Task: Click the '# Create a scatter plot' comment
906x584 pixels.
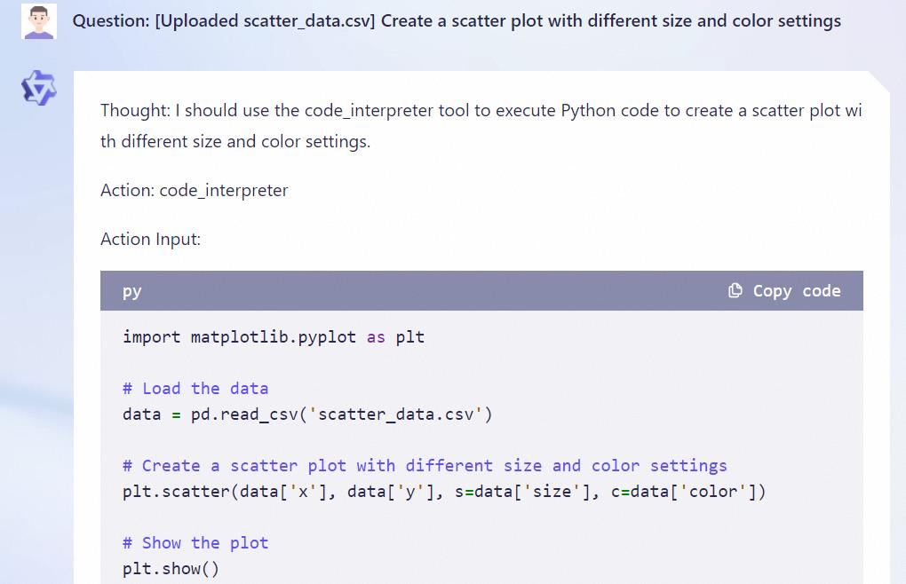Action: click(x=425, y=466)
